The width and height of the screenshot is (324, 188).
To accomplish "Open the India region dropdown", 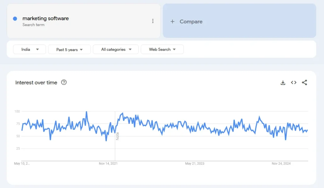I will click(29, 49).
